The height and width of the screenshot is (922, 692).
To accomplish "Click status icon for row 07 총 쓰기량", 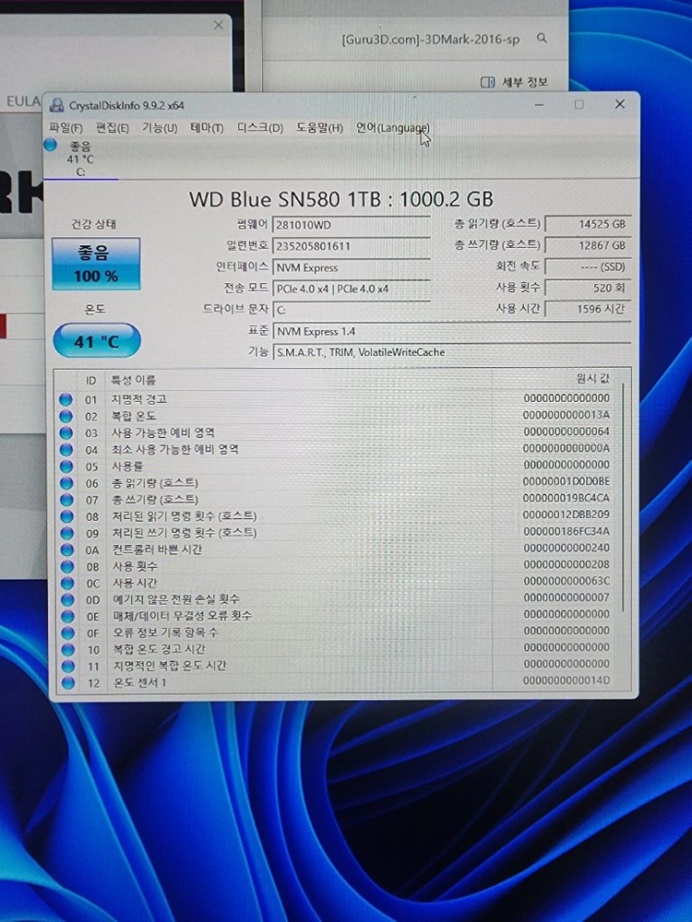I will click(x=67, y=500).
